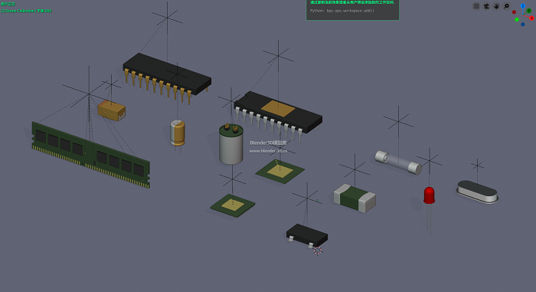Select the red LED object
The width and height of the screenshot is (536, 292).
click(x=429, y=195)
